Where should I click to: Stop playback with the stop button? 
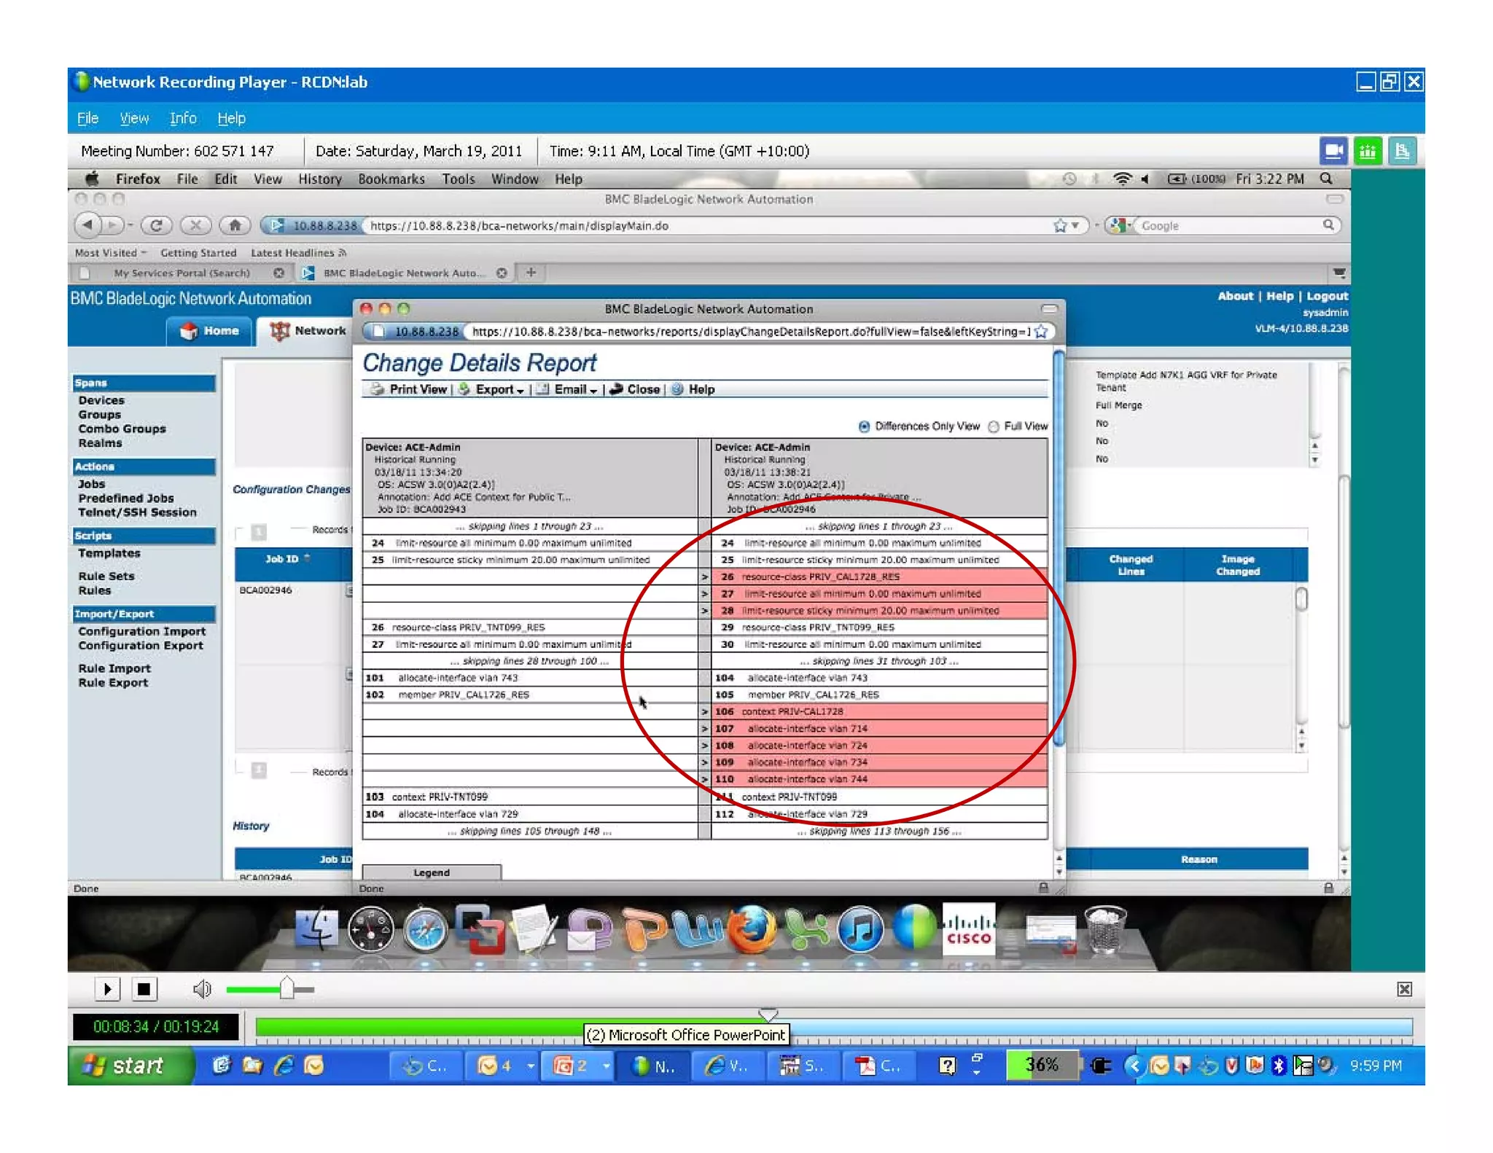144,989
